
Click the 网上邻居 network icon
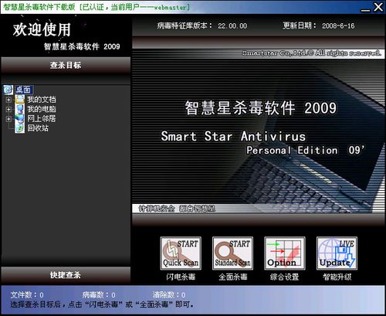pyautogui.click(x=19, y=118)
